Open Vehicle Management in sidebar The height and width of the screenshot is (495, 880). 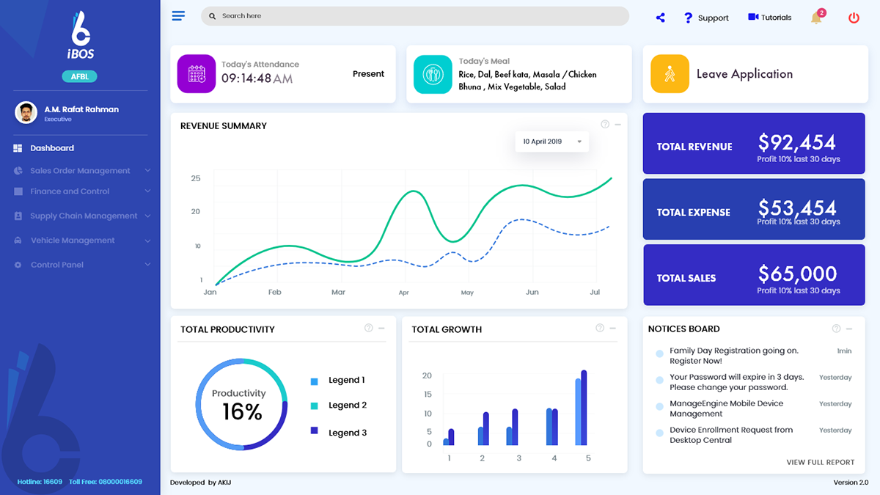tap(73, 241)
